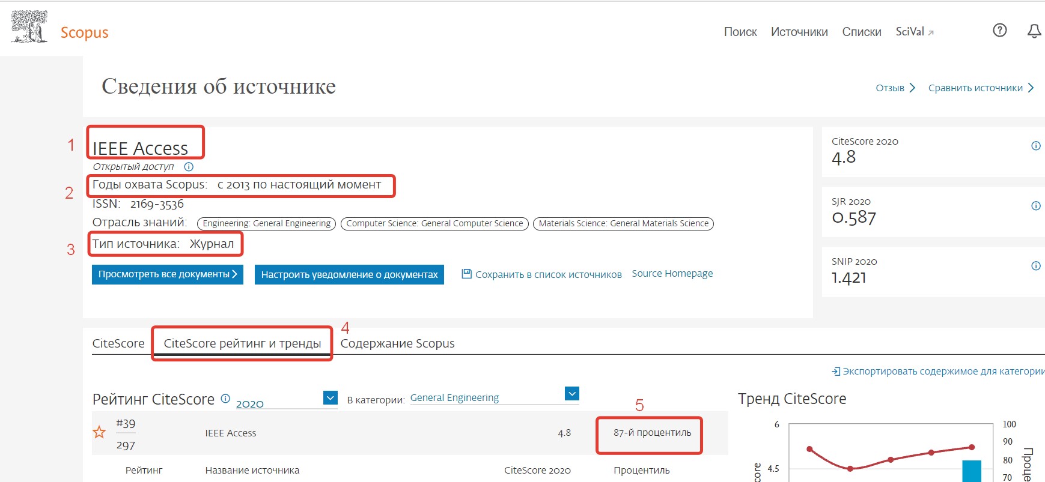Click the info icon next to Открытый доступ

click(189, 167)
